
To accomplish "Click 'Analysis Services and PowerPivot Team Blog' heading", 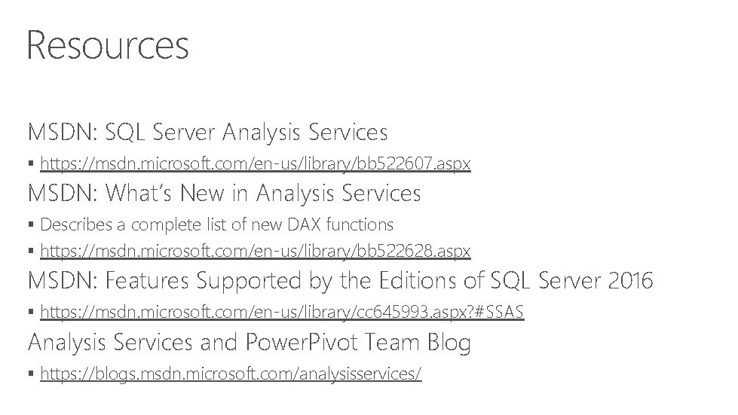I will coord(249,342).
